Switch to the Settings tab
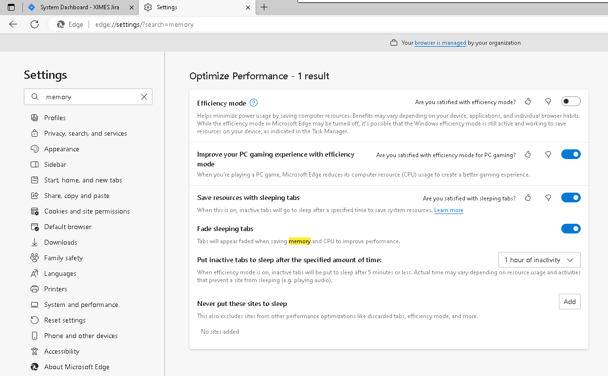This screenshot has height=376, width=608. pos(197,7)
